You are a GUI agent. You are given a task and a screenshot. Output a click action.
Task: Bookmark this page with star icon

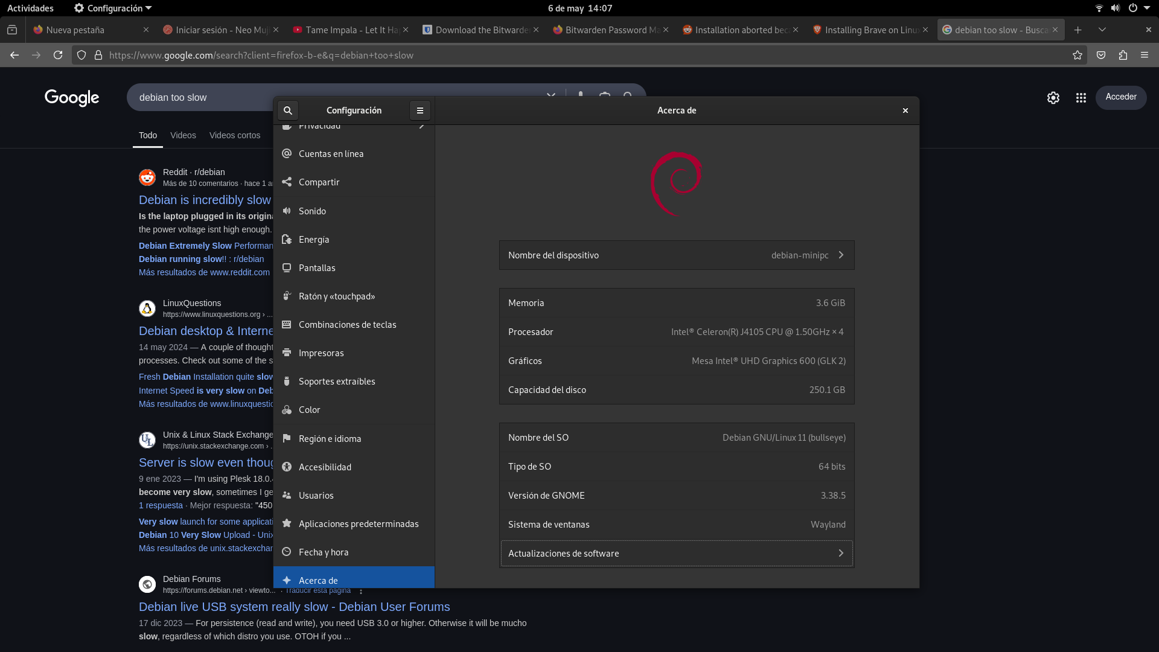coord(1078,55)
